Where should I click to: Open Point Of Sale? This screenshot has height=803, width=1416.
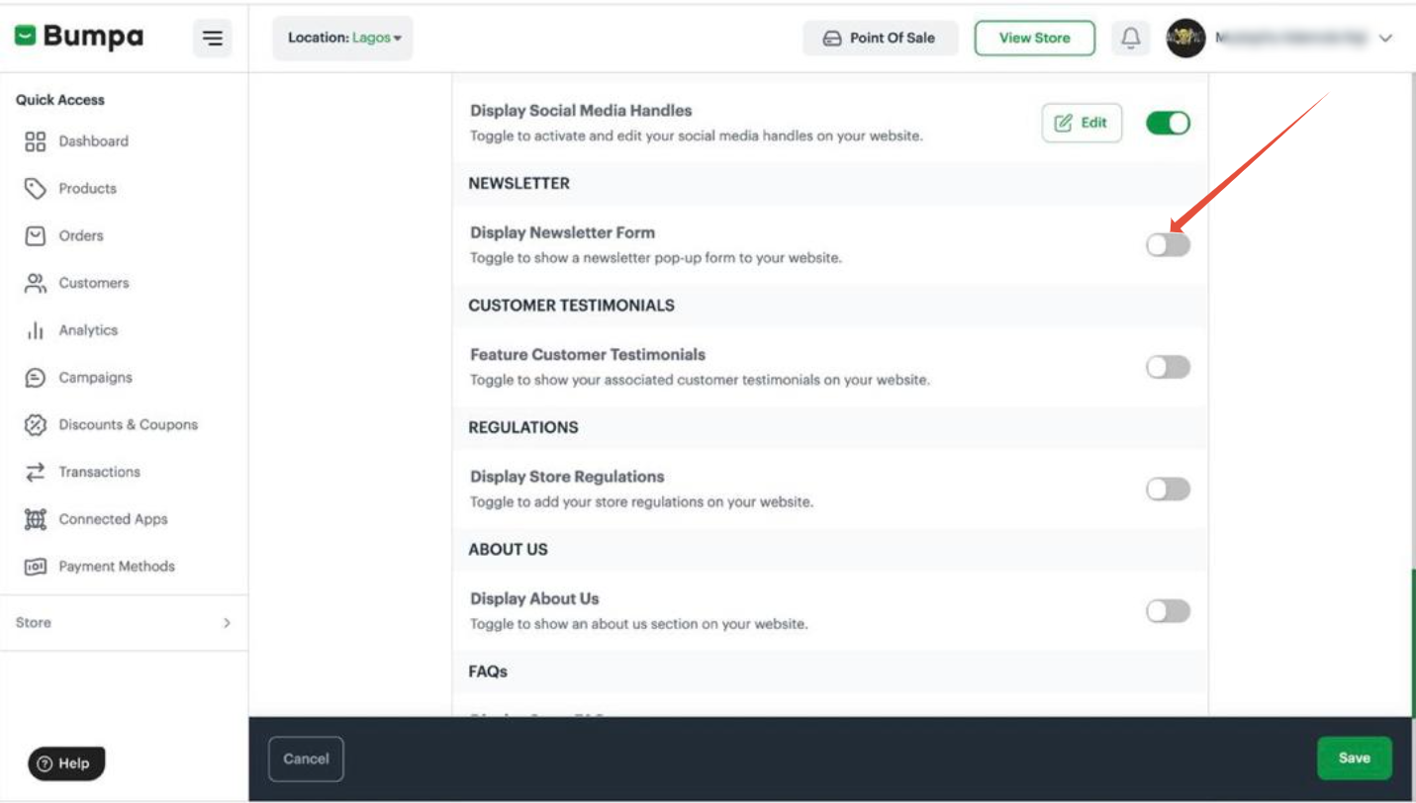[x=880, y=38]
